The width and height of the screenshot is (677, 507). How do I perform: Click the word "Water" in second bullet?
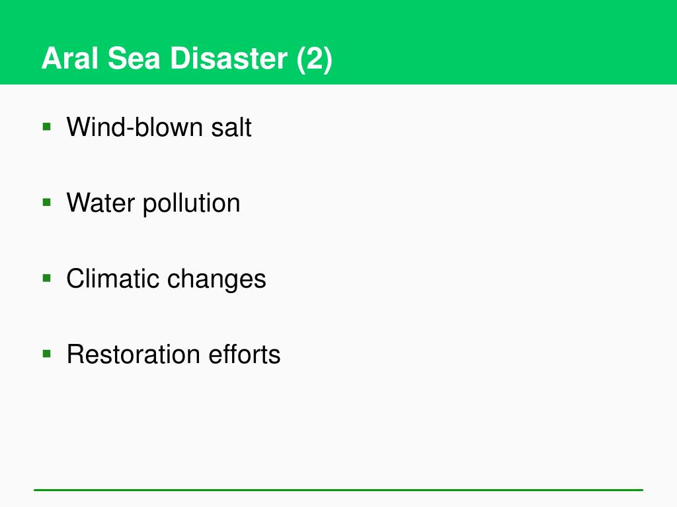tap(100, 203)
